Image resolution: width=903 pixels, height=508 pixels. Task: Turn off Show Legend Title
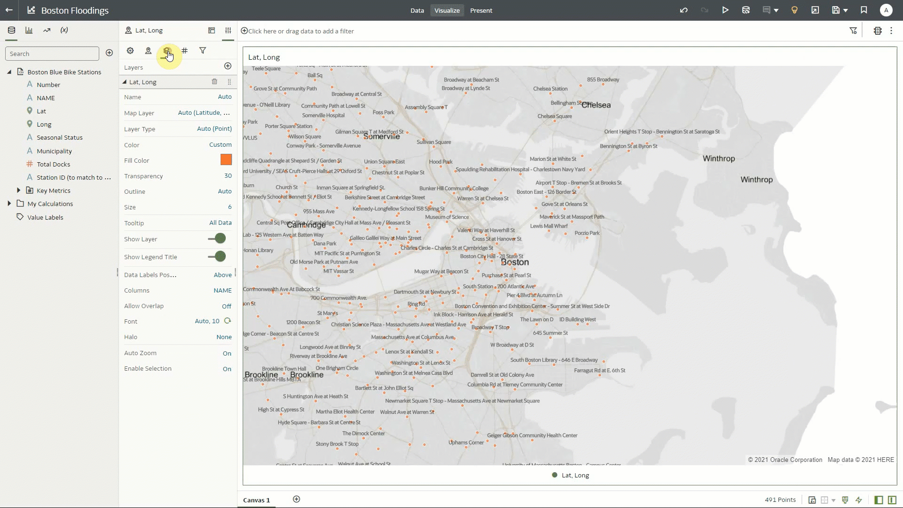click(217, 257)
